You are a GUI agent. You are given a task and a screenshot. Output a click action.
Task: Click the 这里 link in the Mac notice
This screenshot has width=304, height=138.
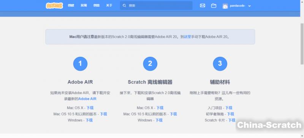pyautogui.click(x=187, y=37)
